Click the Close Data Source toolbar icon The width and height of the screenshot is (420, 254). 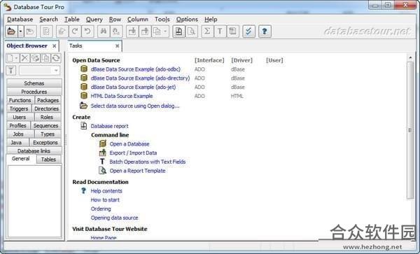tap(30, 31)
